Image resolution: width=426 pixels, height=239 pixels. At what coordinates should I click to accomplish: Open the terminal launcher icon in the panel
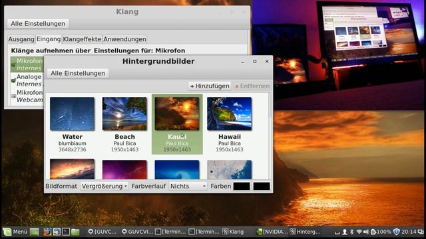point(66,232)
